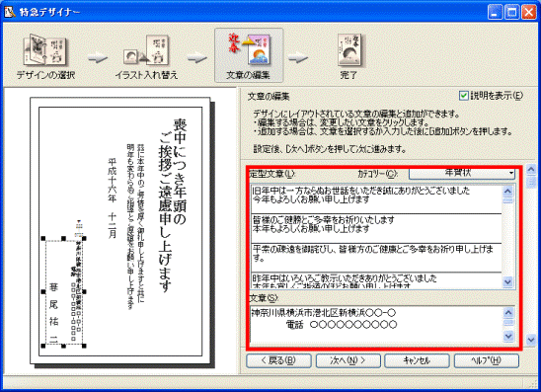The image size is (541, 392).
Task: Select phrase 昨年中はいろいろご教示いただき
Action: [376, 280]
